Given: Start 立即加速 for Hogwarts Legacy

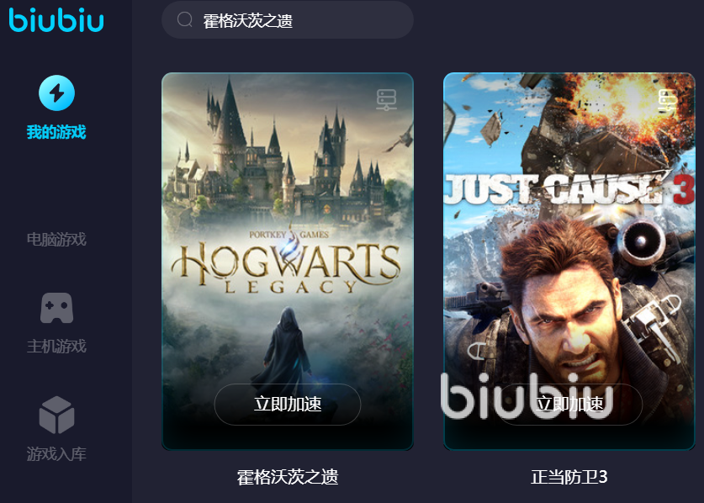Looking at the screenshot, I should (x=288, y=405).
